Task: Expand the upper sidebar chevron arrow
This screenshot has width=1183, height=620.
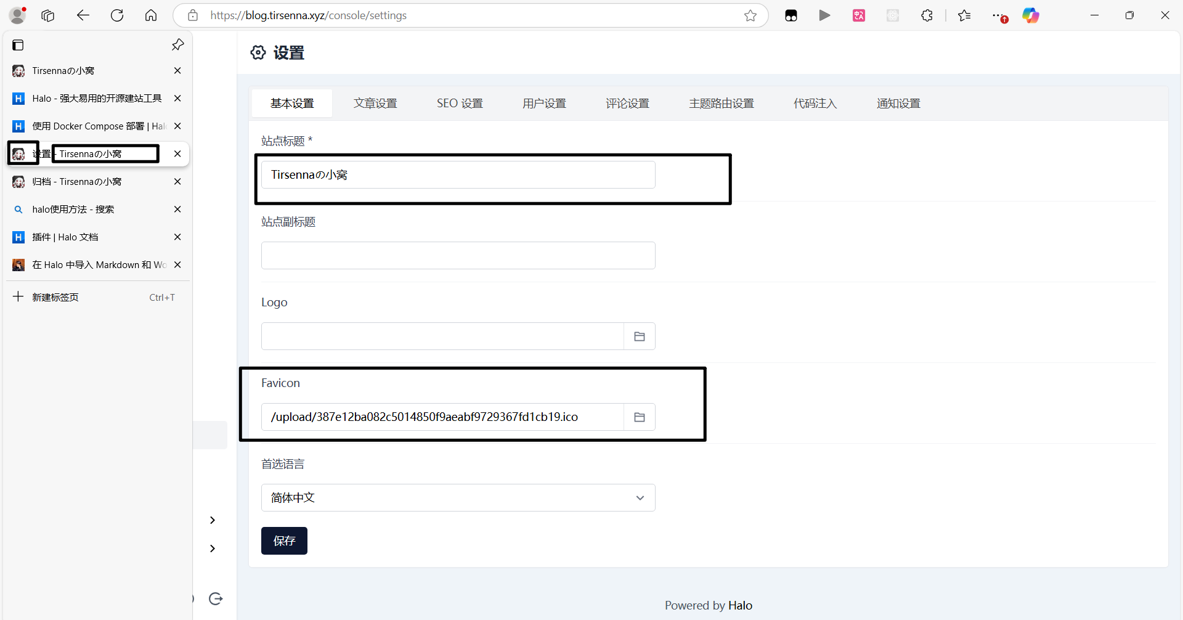Action: 213,520
